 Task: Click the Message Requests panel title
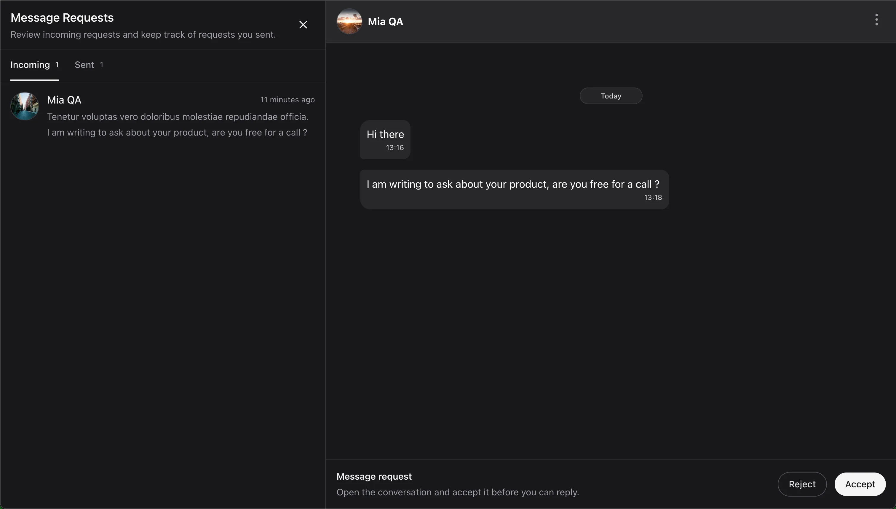click(x=62, y=18)
